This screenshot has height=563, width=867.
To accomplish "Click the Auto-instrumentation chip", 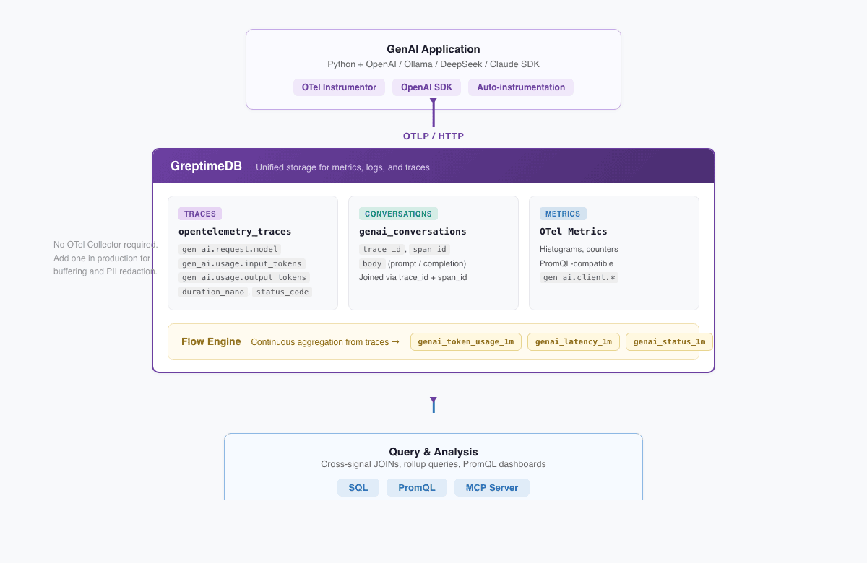I will coord(520,87).
